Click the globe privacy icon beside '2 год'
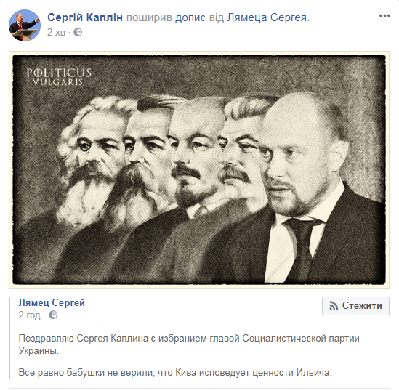Screen dimensions: 399x391 click(x=53, y=315)
